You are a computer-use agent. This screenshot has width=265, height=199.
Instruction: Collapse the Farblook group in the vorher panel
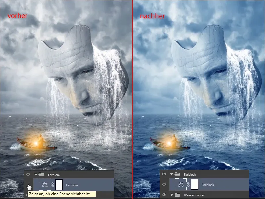click(36, 175)
